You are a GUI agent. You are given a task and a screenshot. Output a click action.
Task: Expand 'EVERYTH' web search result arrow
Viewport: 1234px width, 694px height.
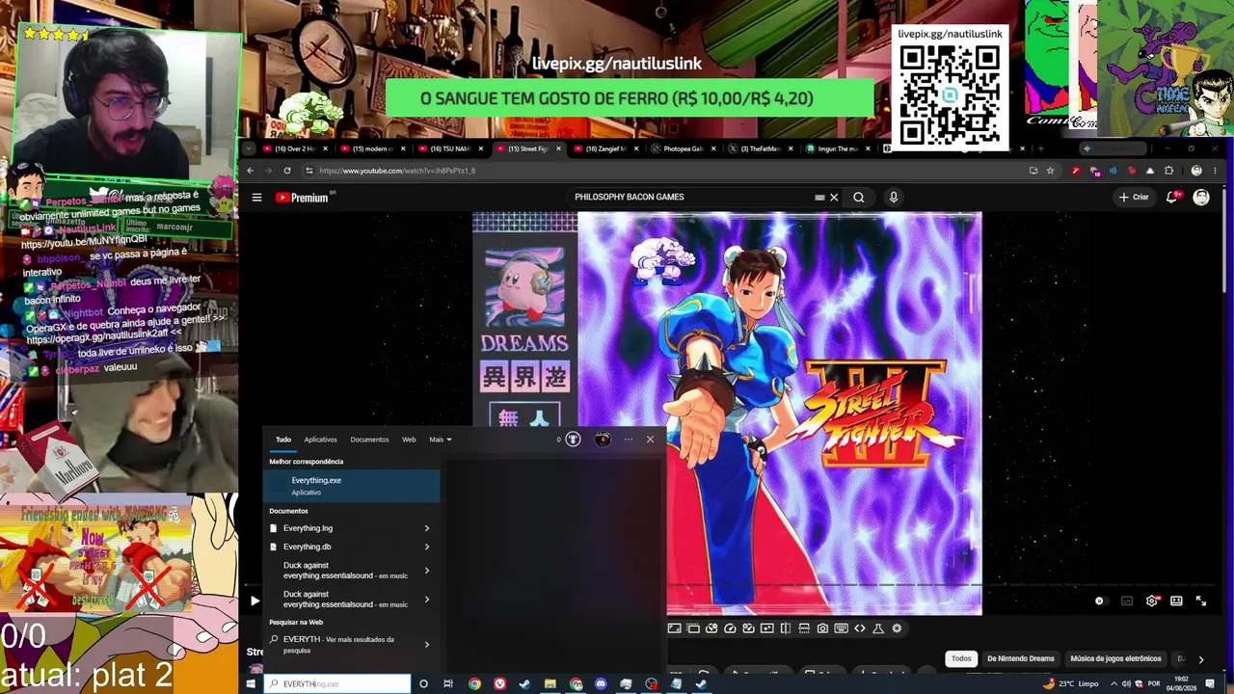[x=427, y=645]
